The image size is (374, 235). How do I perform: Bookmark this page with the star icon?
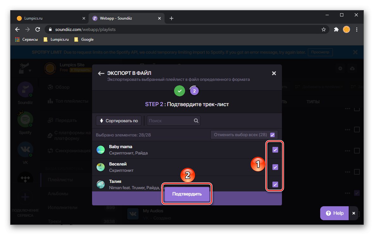(x=323, y=29)
